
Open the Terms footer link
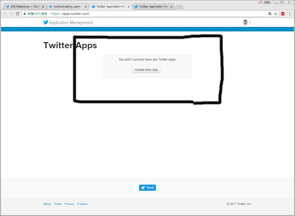coord(58,204)
